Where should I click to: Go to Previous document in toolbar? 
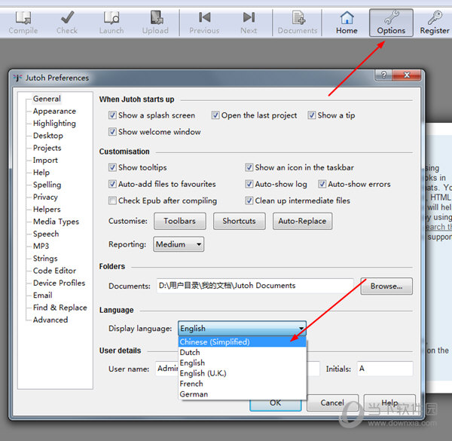tap(204, 23)
